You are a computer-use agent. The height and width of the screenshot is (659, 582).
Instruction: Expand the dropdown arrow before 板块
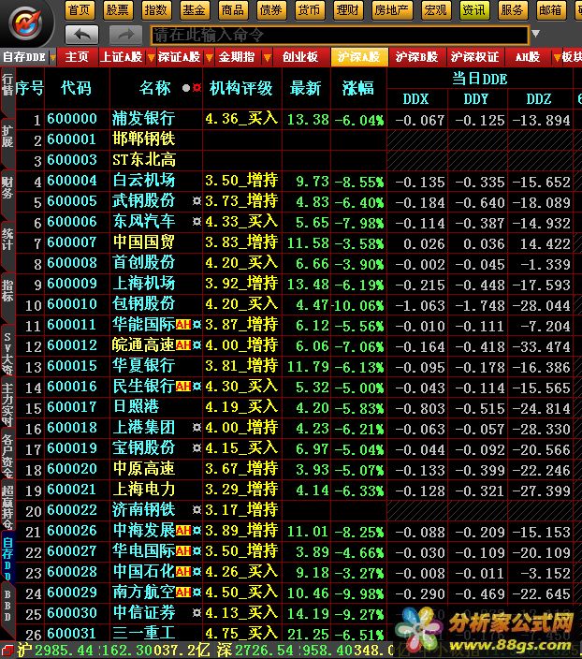558,58
